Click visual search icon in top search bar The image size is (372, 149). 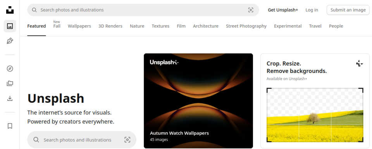pos(251,10)
